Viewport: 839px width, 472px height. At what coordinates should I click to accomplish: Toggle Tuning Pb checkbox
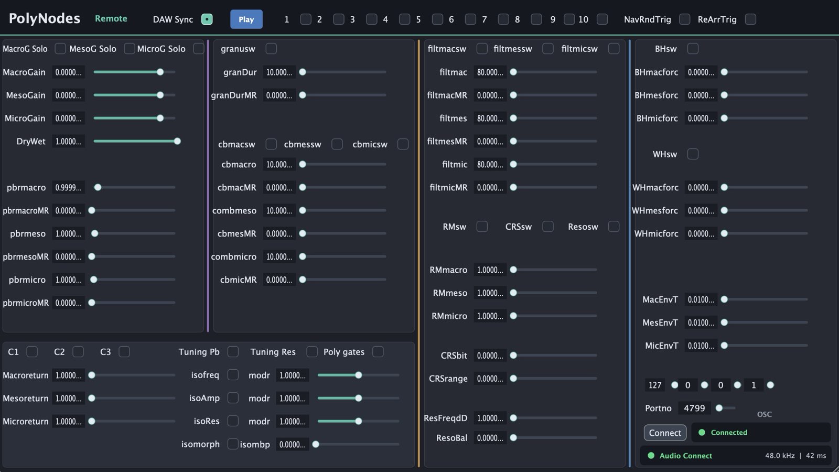[x=233, y=352]
